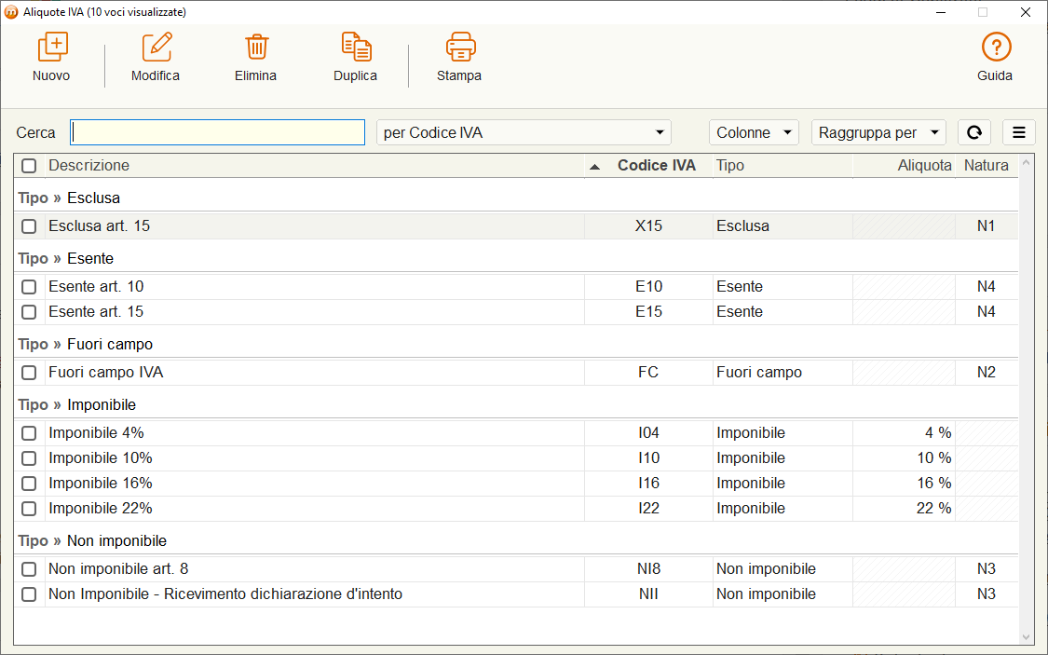Click the Stampa printer icon
The image size is (1048, 655).
[460, 47]
